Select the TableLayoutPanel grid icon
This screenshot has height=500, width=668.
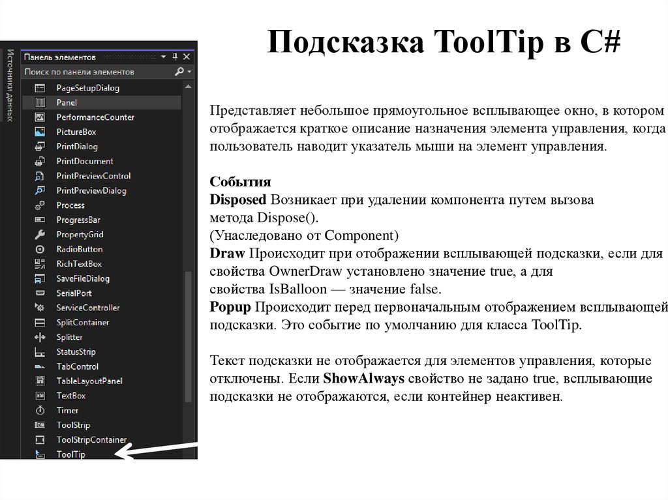pyautogui.click(x=40, y=381)
